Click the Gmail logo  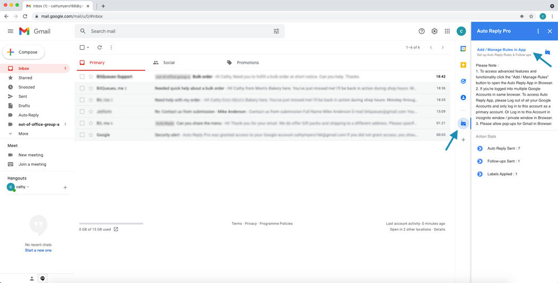coord(35,31)
